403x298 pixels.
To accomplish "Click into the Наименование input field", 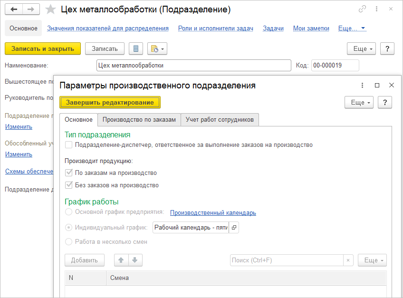I will pyautogui.click(x=194, y=65).
